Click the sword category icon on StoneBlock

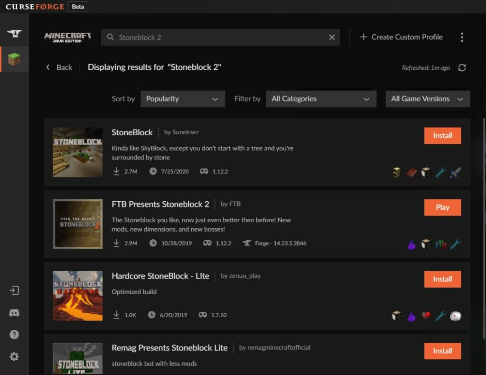[455, 172]
